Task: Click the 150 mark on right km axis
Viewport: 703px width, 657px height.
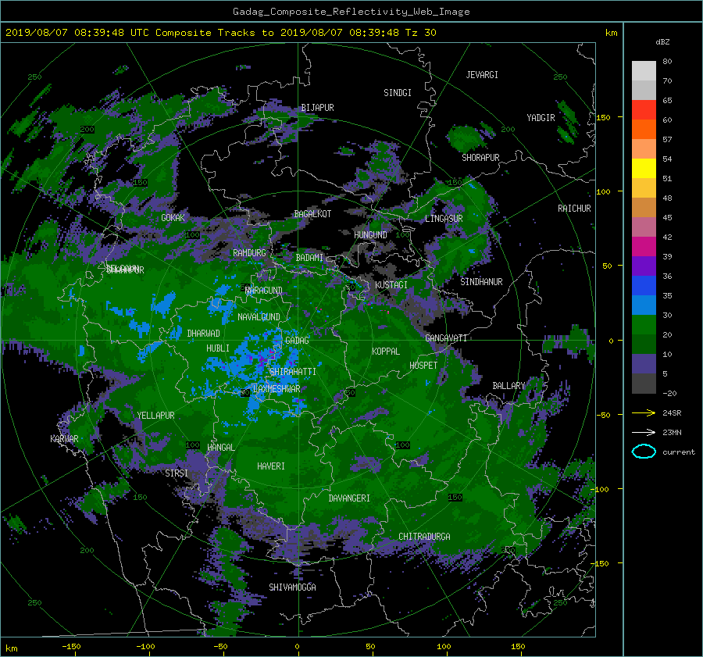Action: tap(604, 117)
